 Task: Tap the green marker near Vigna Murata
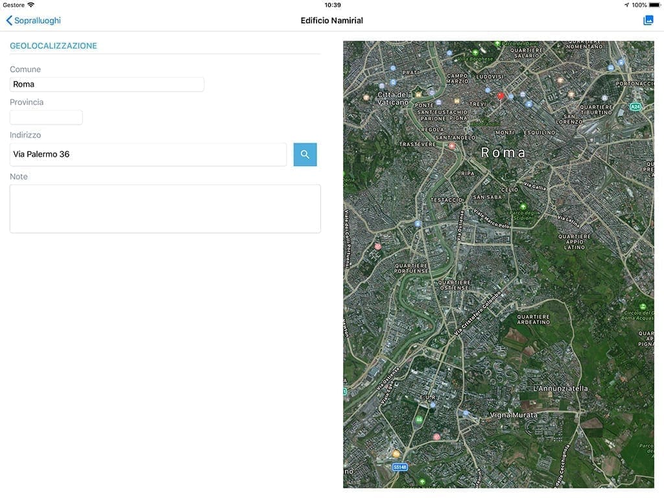coord(422,482)
